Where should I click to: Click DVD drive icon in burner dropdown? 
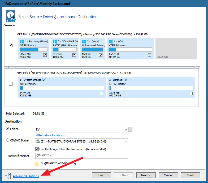[38, 141]
